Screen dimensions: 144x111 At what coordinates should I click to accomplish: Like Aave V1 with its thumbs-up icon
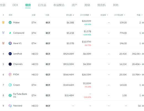coord(143,43)
